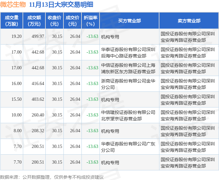Image resolution: width=219 pixels, height=180 pixels.
Task: Click the 26.04 deal price in the 260.40 row
Action: click(75, 115)
